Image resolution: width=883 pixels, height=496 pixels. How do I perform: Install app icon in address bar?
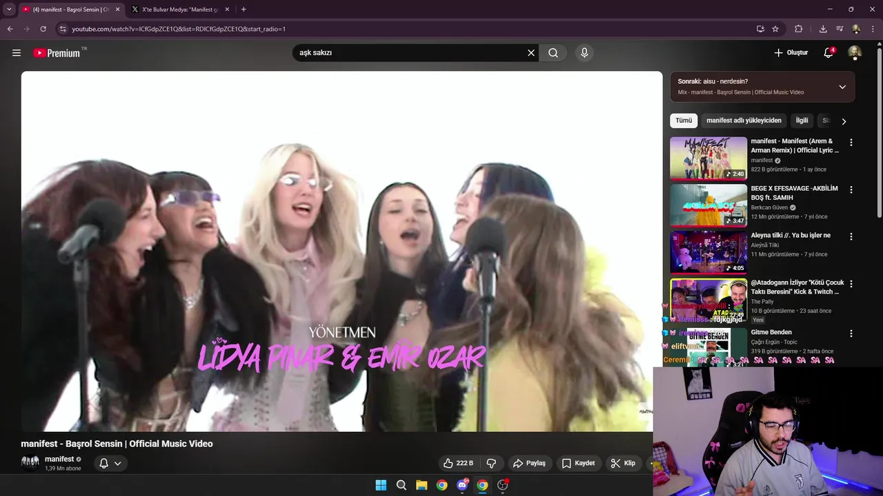tap(760, 29)
